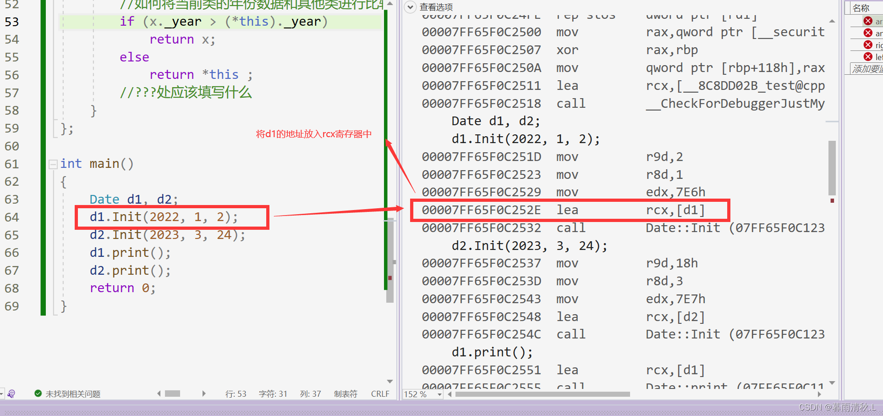Click the disassembly horizontal scroll left arrow
The image size is (883, 416).
pyautogui.click(x=450, y=394)
